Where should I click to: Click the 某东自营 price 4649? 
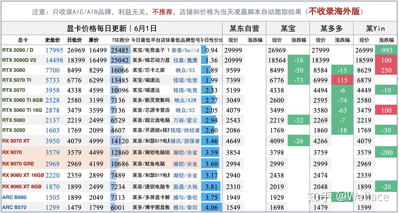pyautogui.click(x=233, y=141)
